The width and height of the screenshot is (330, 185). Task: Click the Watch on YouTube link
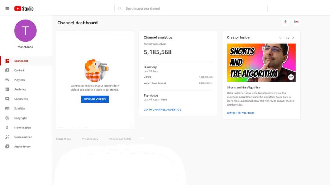coord(241,113)
